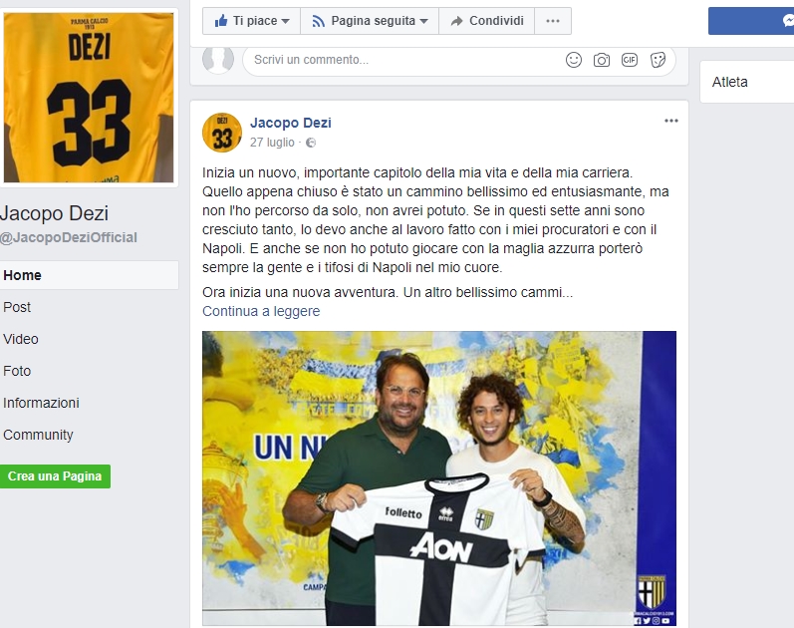Share the page with Condividi

coord(486,21)
